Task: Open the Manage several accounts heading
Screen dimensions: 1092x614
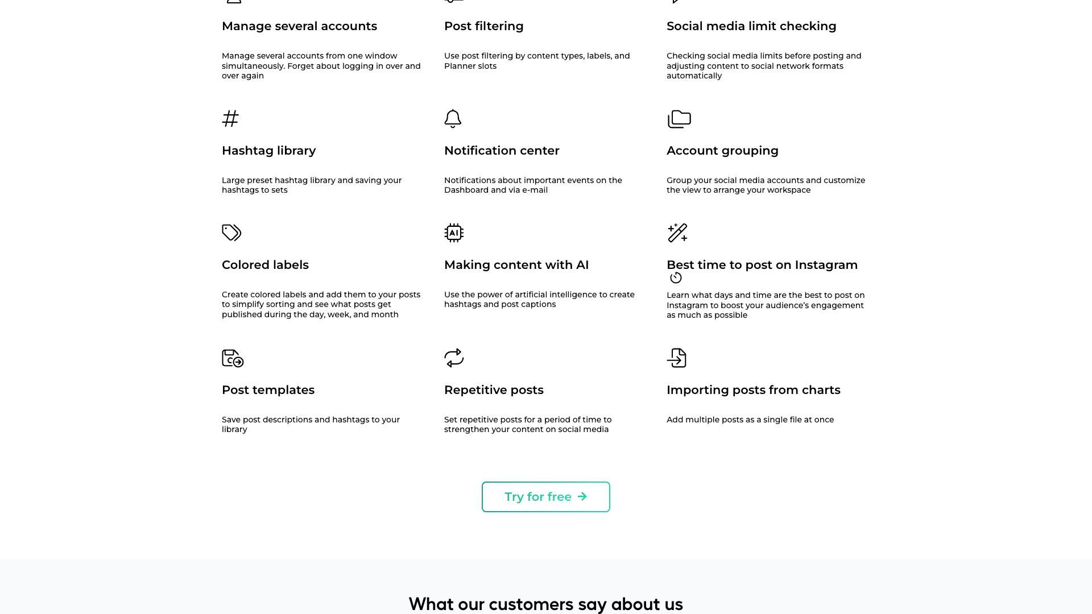Action: 299,26
